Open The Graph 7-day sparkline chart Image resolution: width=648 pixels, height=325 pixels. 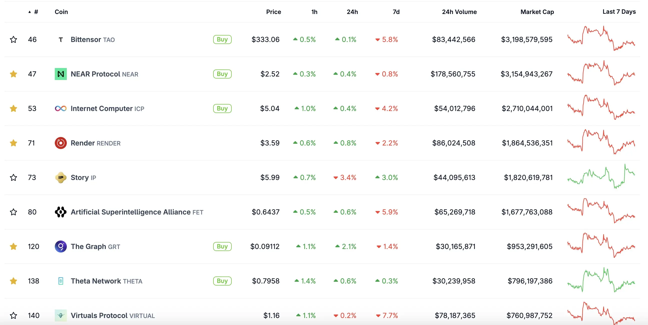601,245
